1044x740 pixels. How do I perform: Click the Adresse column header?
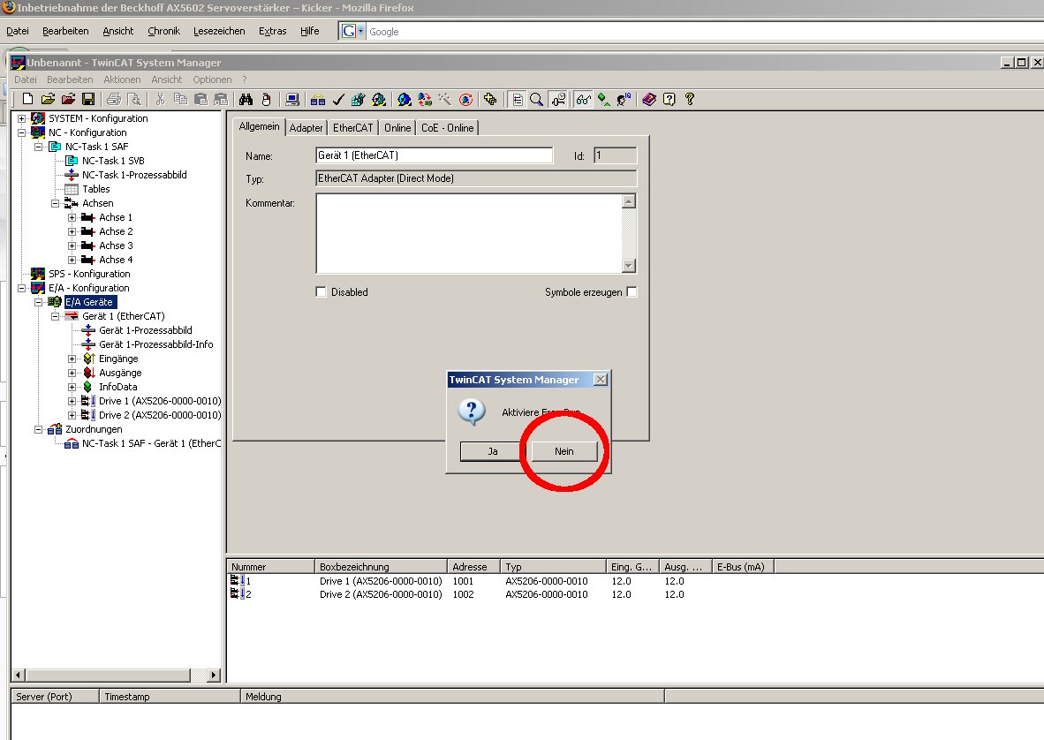[x=473, y=567]
